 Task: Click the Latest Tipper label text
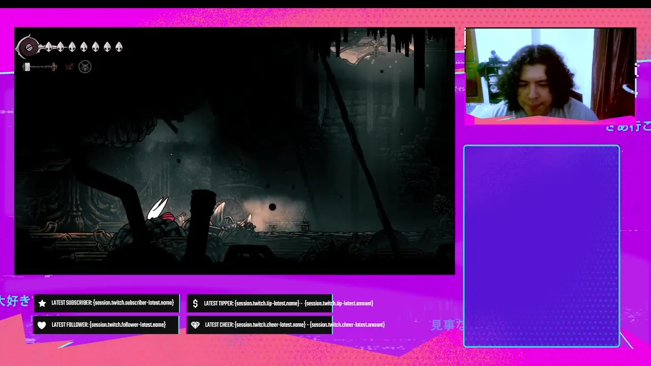pyautogui.click(x=288, y=303)
